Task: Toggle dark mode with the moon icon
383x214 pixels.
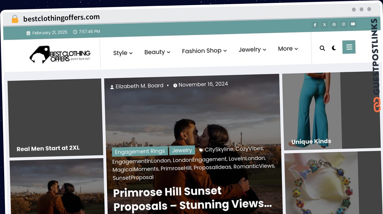Action: (x=334, y=48)
